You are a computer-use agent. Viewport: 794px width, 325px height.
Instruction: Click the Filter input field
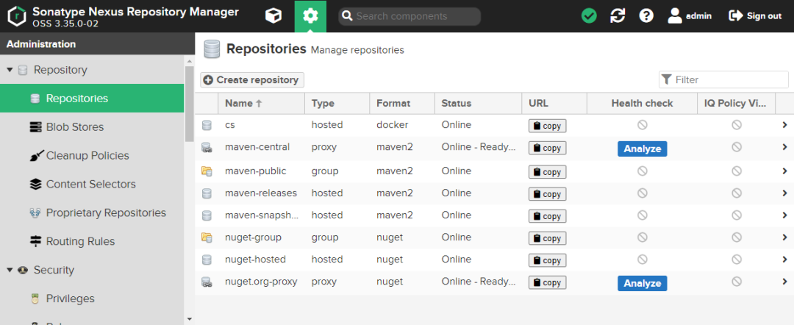click(x=723, y=80)
